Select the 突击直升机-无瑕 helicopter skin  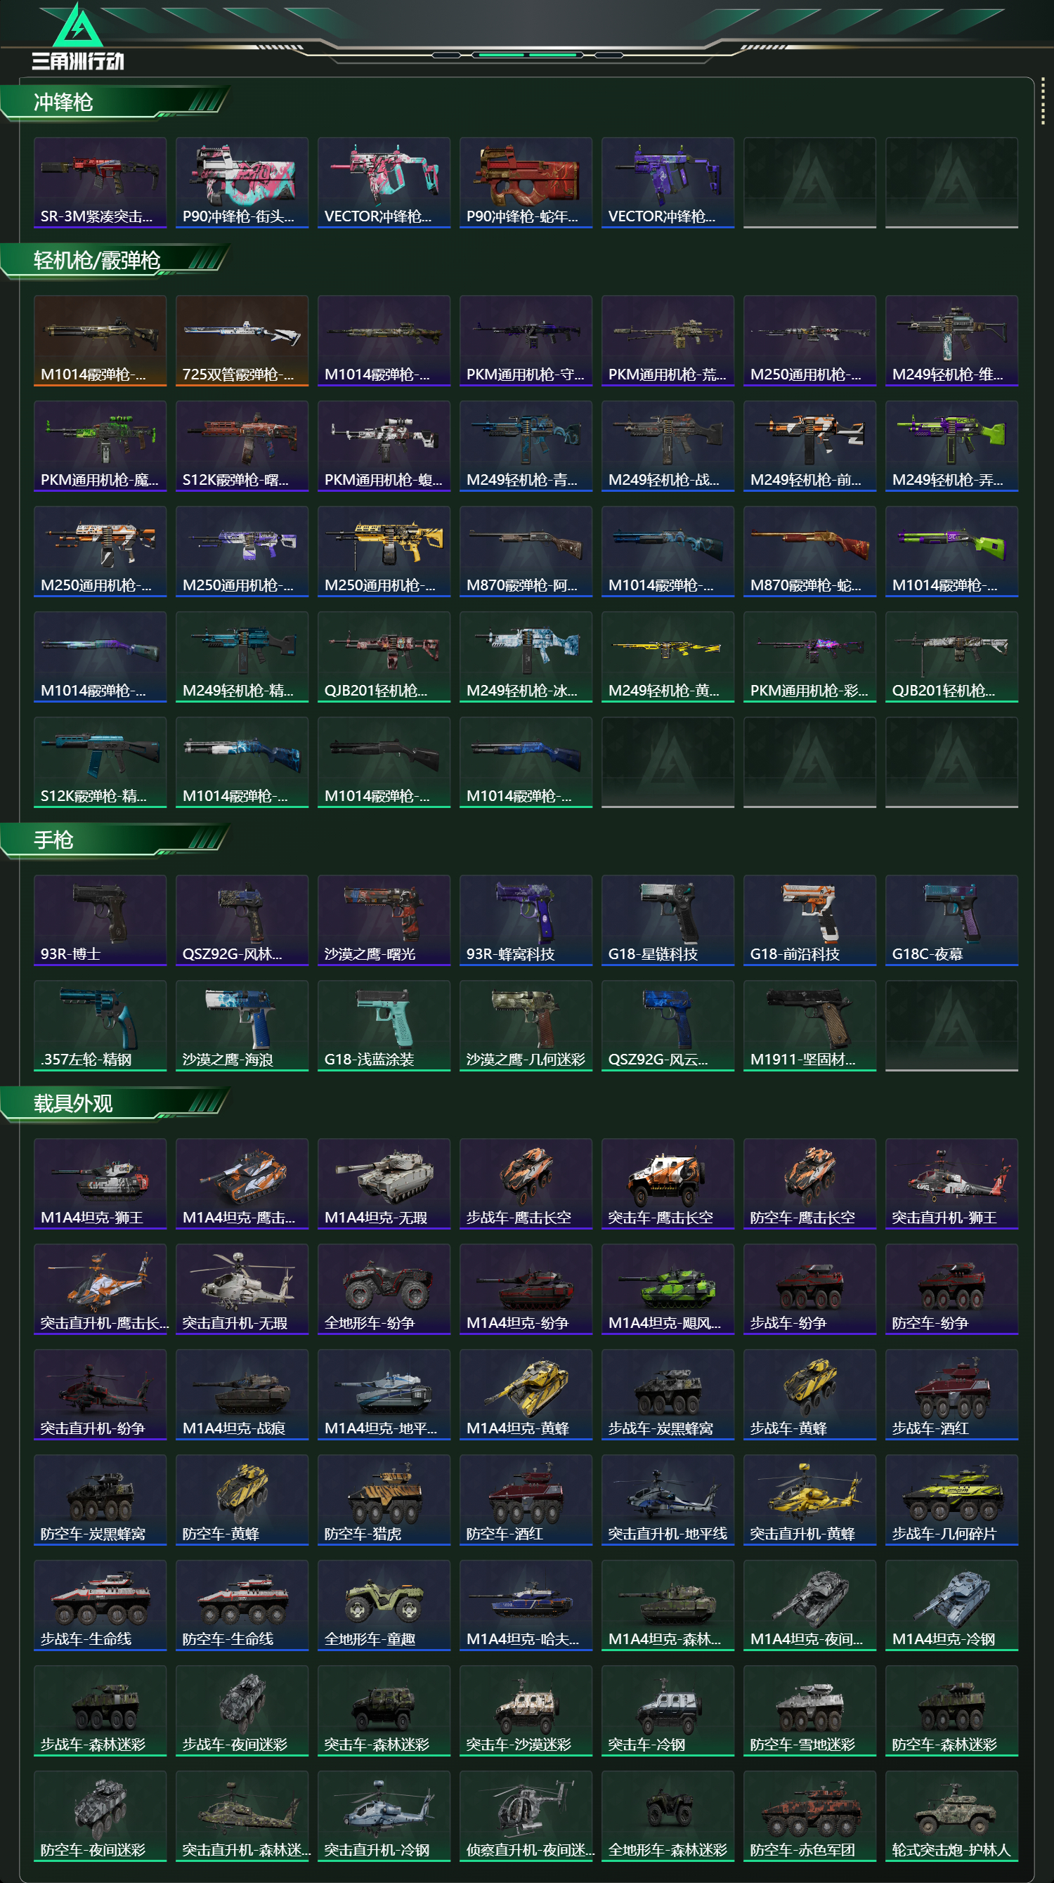(x=242, y=1289)
